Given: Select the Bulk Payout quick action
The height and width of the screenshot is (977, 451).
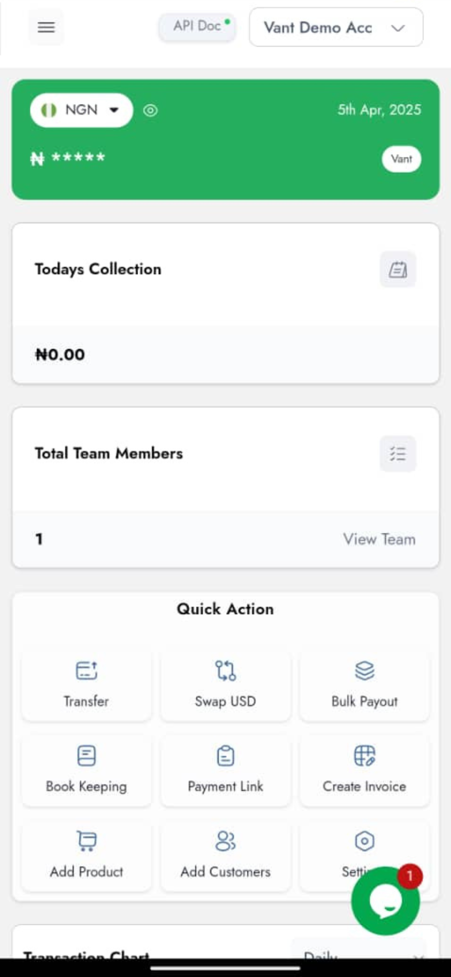Looking at the screenshot, I should [365, 685].
